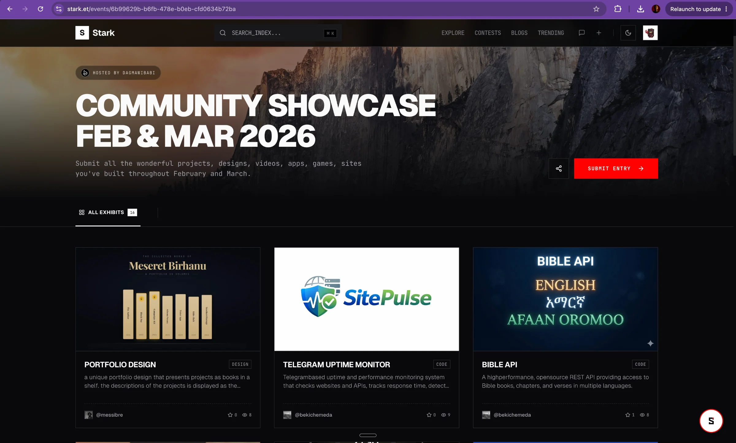
Task: Click the Stark S logo icon
Action: coord(82,33)
